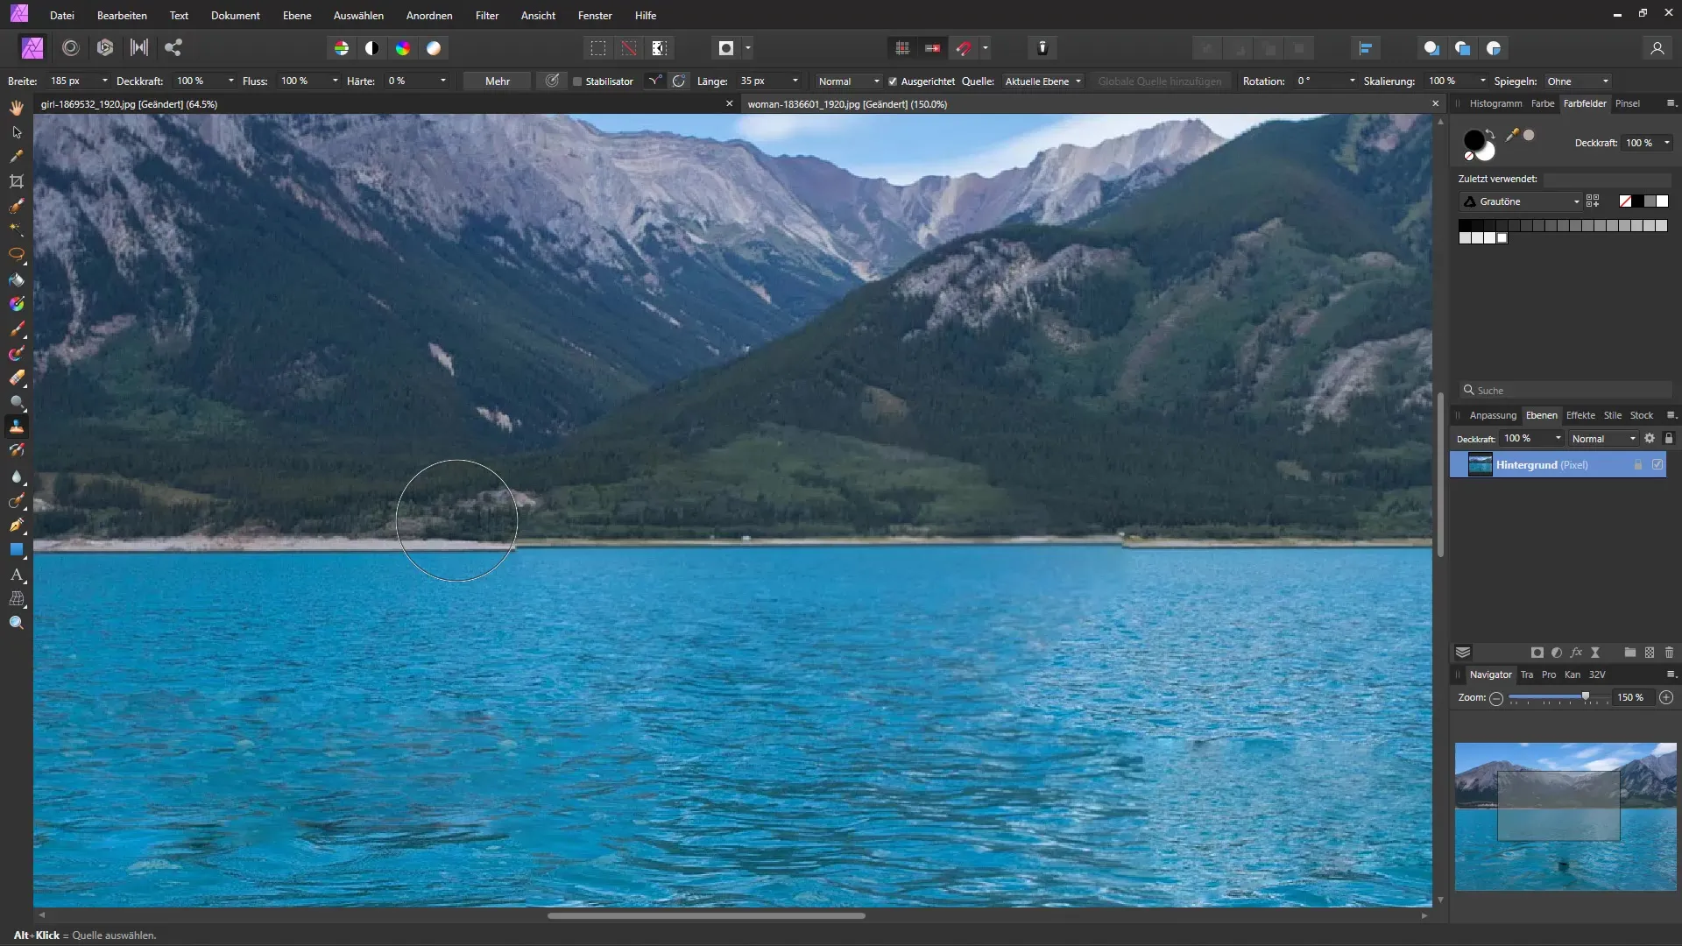
Task: Switch to the Farbe tab
Action: (x=1541, y=102)
